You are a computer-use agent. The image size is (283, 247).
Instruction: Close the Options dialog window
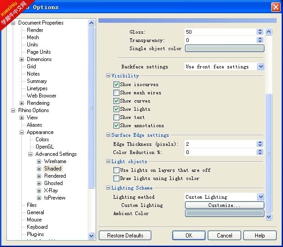[276, 7]
